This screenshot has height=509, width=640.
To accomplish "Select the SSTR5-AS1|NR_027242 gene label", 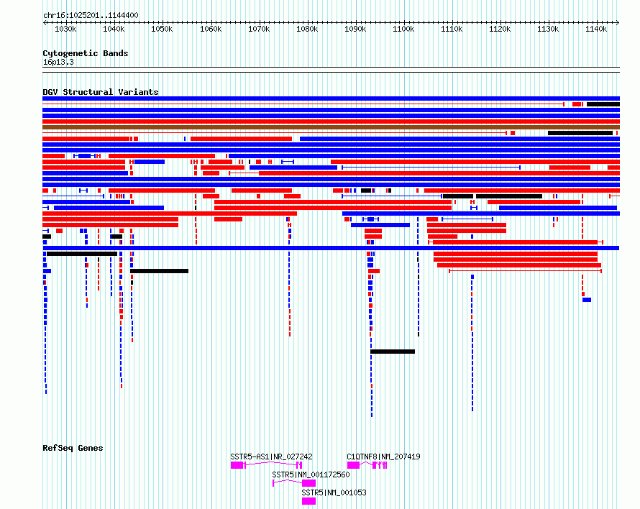I will pyautogui.click(x=271, y=457).
